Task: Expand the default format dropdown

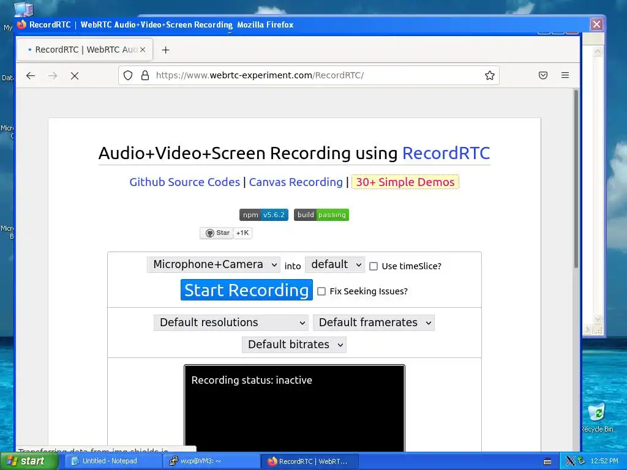Action: click(x=335, y=265)
